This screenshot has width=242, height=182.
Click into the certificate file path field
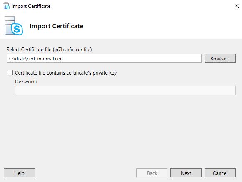coord(104,58)
